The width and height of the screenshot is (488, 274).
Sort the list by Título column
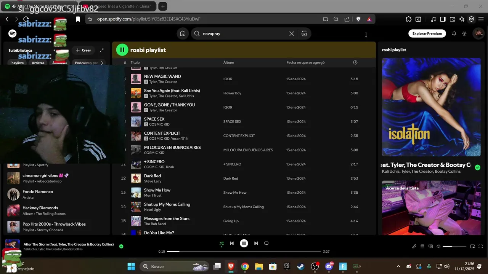[135, 62]
